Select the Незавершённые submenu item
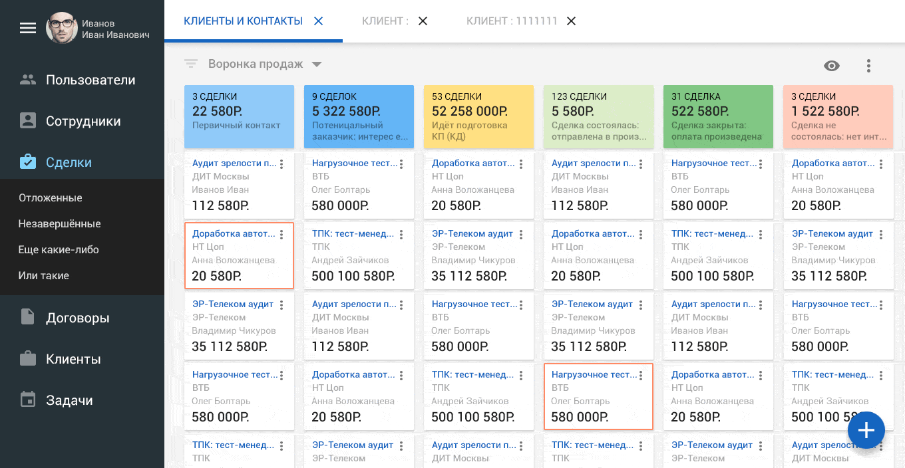This screenshot has width=905, height=468. click(60, 224)
